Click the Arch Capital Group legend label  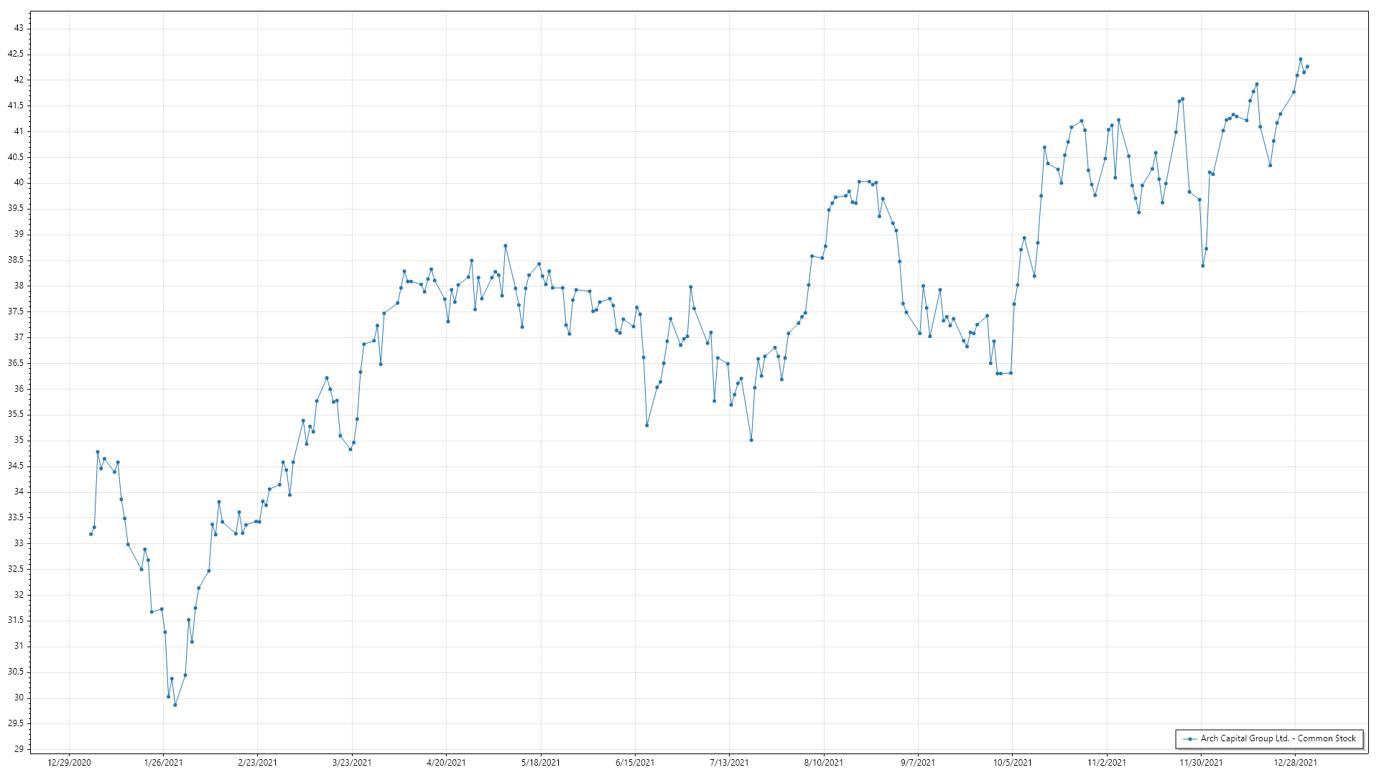pos(1278,738)
